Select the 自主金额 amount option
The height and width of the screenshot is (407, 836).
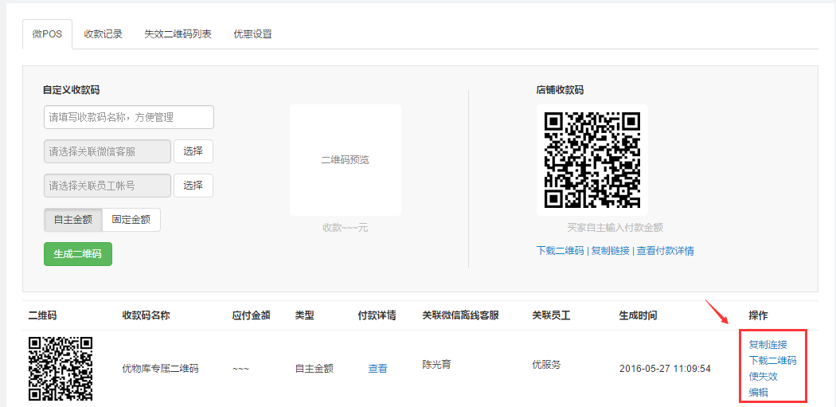pyautogui.click(x=72, y=220)
